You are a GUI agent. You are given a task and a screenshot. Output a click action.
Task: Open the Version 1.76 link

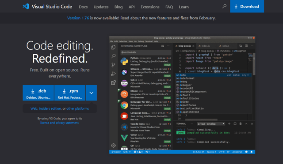click(78, 18)
